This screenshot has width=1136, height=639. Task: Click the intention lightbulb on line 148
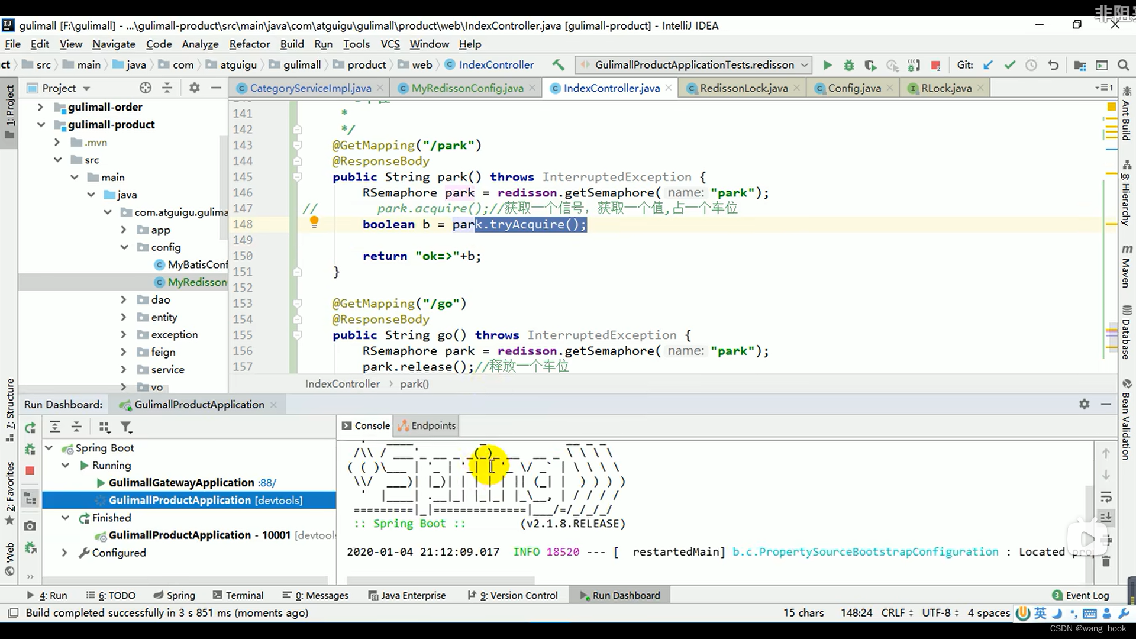coord(314,222)
